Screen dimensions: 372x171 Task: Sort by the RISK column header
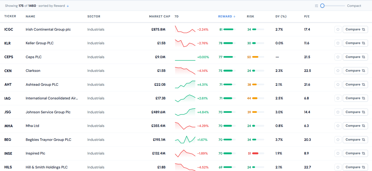pos(250,17)
